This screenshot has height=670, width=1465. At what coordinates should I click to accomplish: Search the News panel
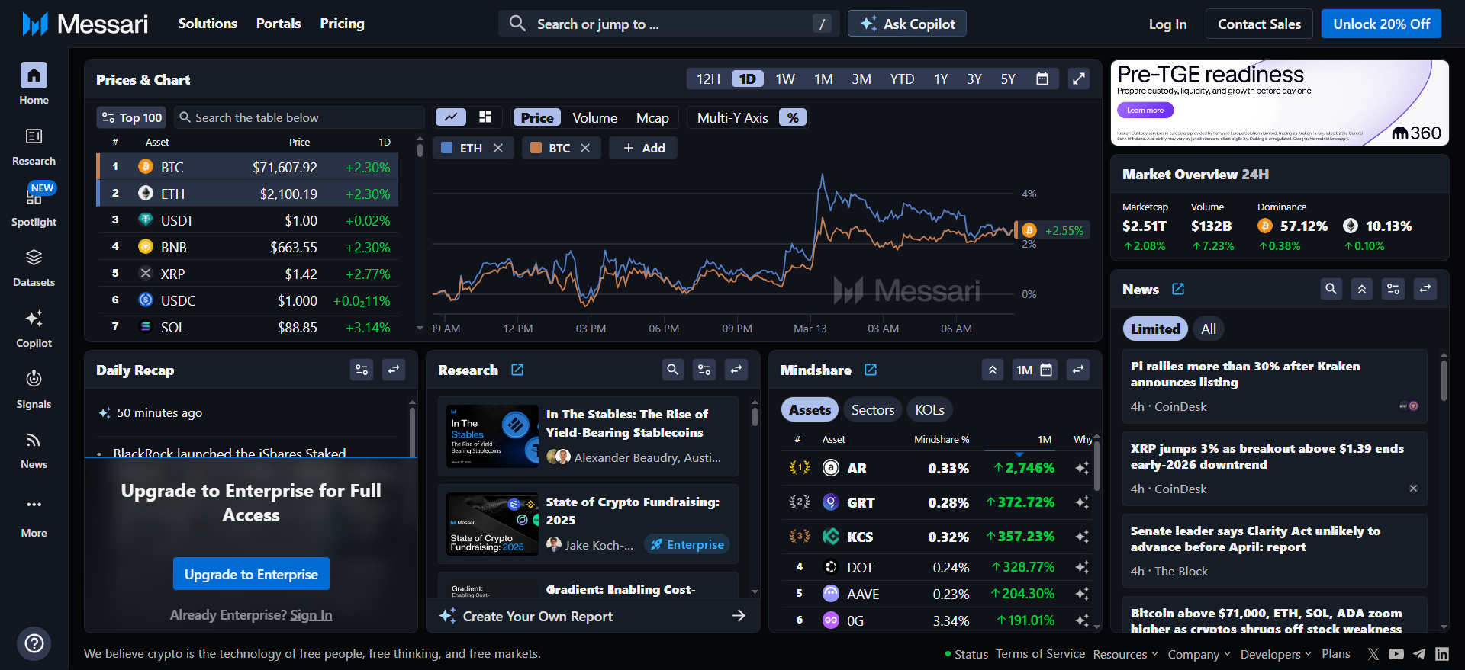(x=1331, y=289)
